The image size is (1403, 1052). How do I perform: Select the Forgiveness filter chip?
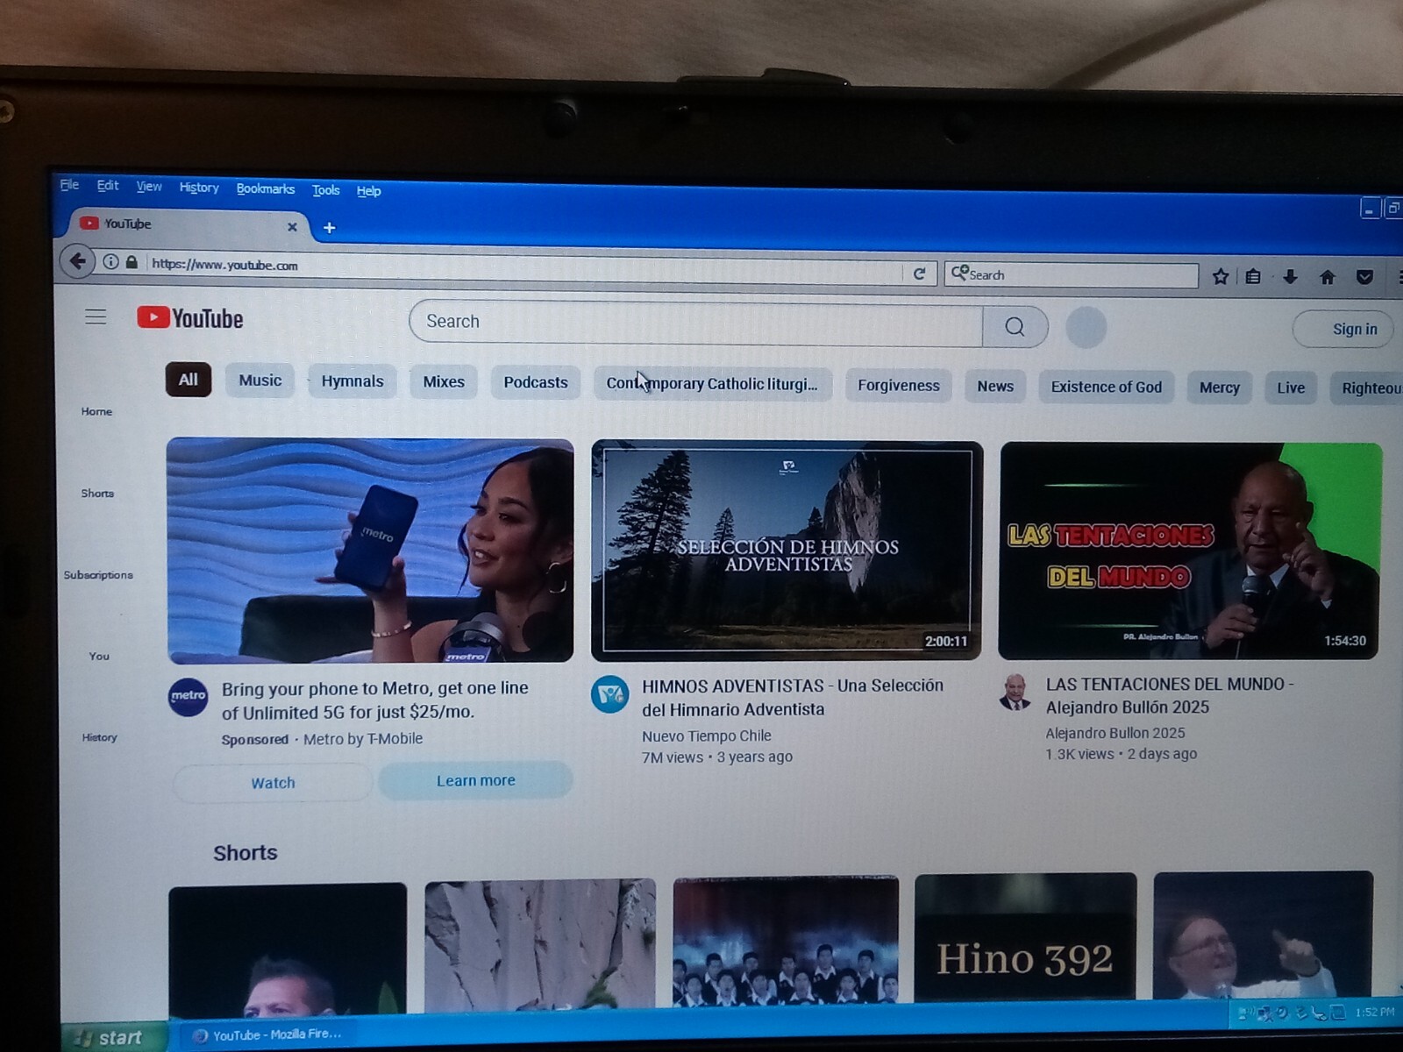898,386
